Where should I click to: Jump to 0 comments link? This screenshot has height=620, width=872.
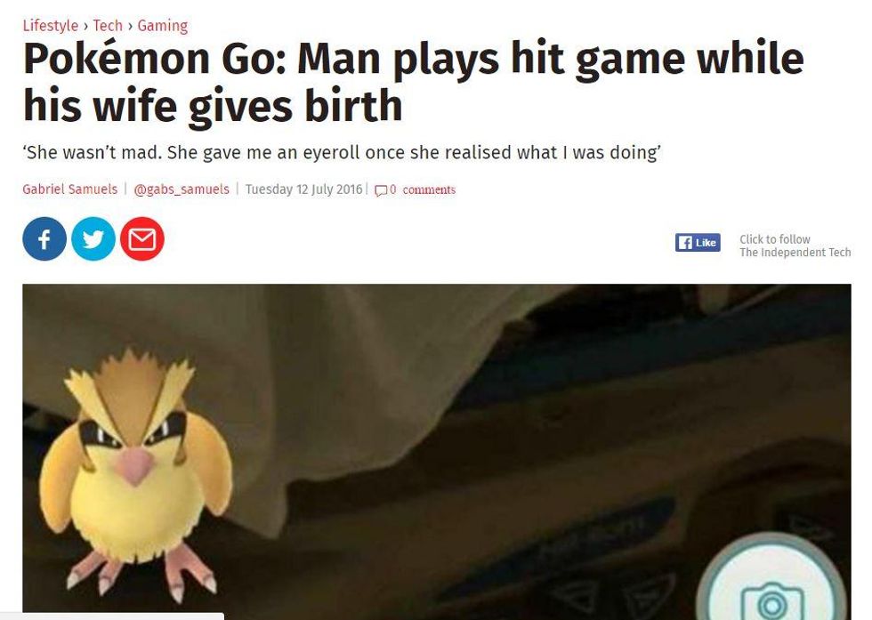[x=423, y=189]
